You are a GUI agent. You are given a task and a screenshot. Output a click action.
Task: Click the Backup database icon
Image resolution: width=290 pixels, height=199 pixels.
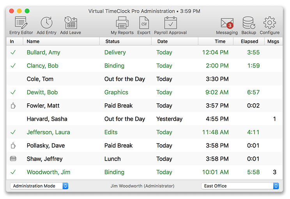(x=249, y=23)
